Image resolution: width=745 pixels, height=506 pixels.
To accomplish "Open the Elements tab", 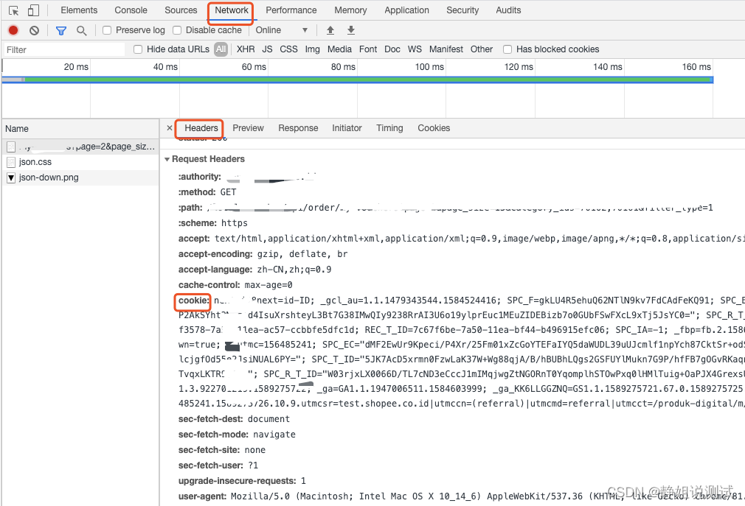I will point(79,10).
